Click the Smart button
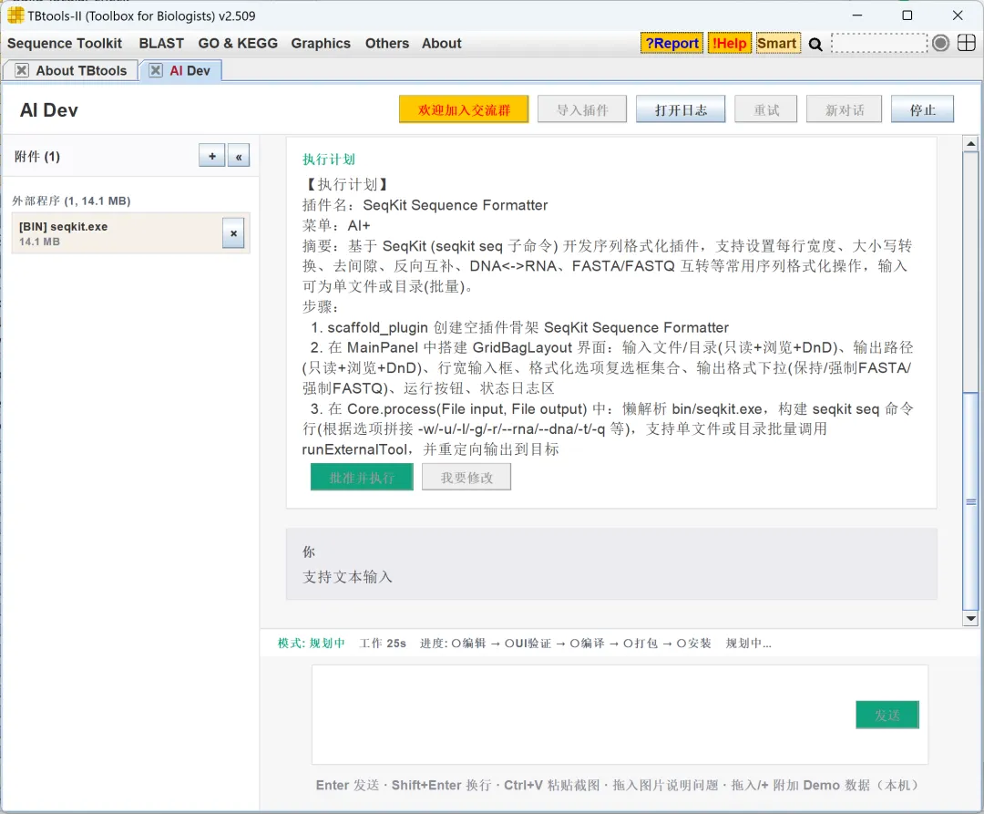This screenshot has height=814, width=984. [778, 44]
